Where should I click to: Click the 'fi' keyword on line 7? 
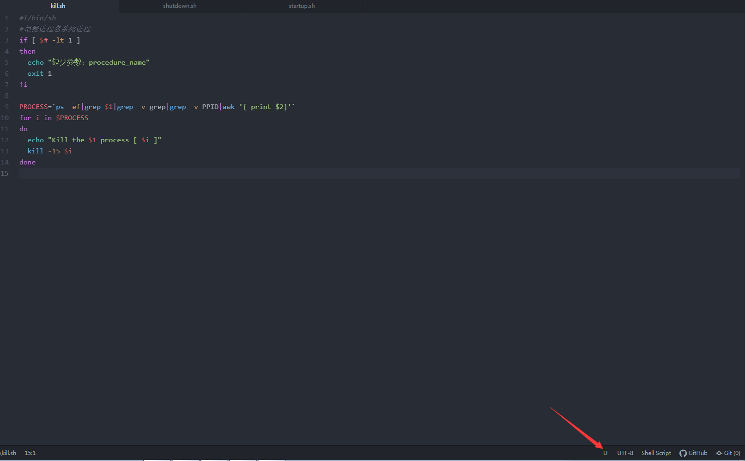(23, 85)
